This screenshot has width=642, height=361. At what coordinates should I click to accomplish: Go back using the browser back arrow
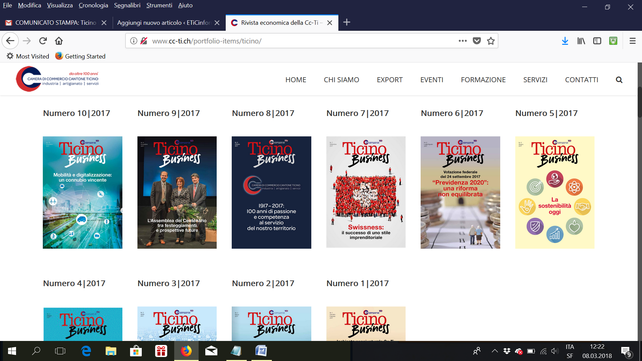point(10,41)
